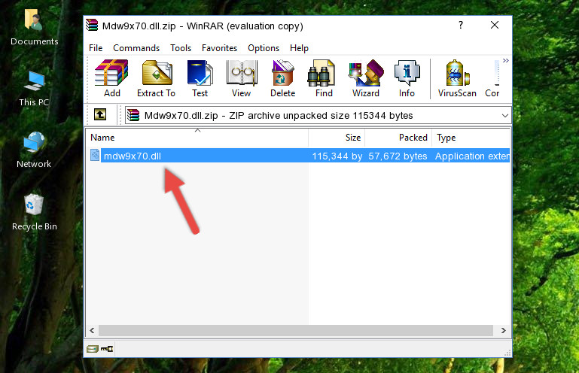Click the drive icon in status bar
The image size is (579, 373).
click(93, 349)
